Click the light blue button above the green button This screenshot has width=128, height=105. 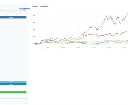tap(13, 82)
